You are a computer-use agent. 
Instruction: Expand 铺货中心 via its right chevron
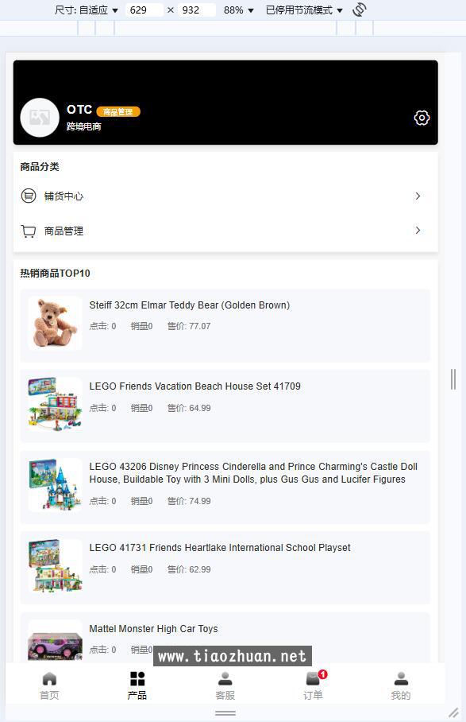pyautogui.click(x=418, y=196)
